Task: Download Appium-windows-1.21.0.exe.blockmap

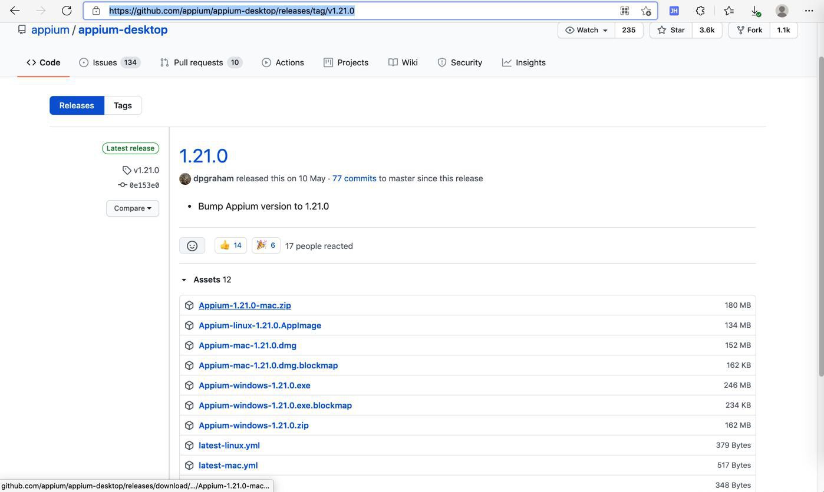Action: 275,405
